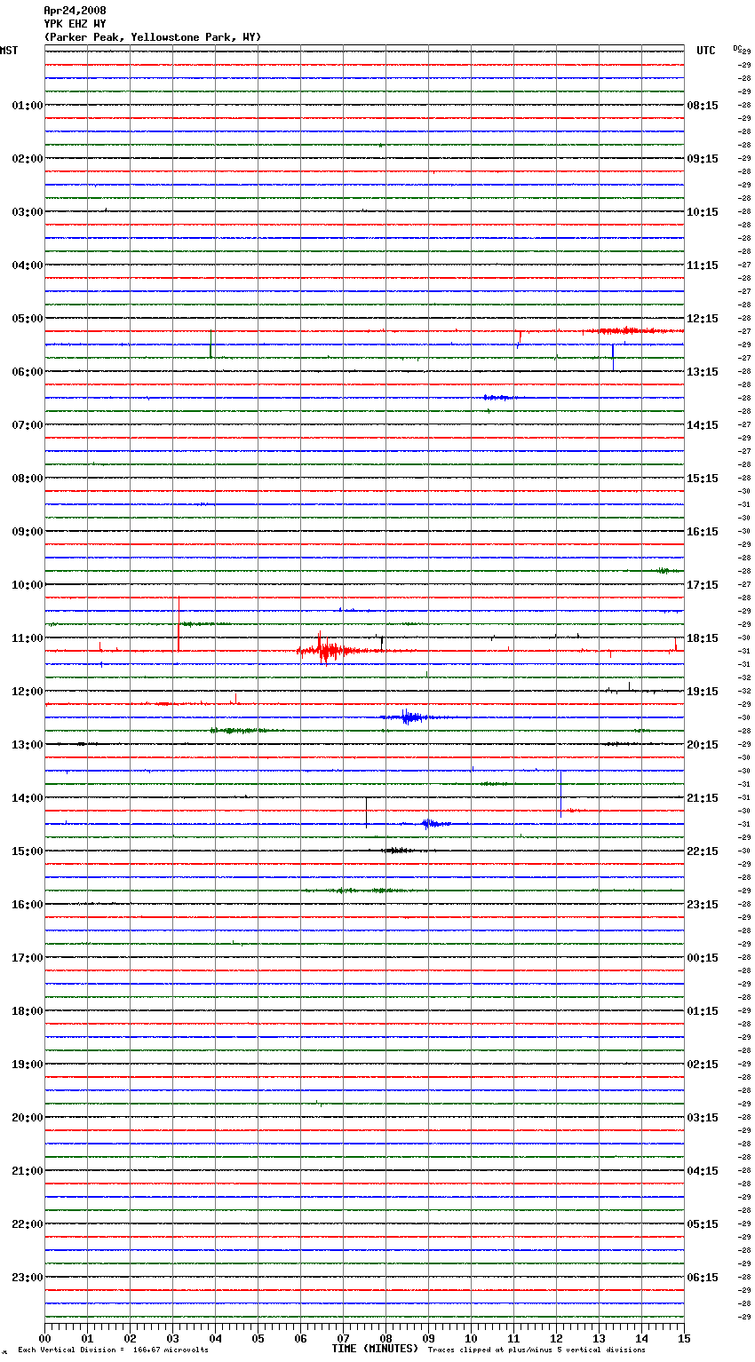Click the black event burst on the 15:00 trace
755x1362 pixels.
pyautogui.click(x=400, y=851)
